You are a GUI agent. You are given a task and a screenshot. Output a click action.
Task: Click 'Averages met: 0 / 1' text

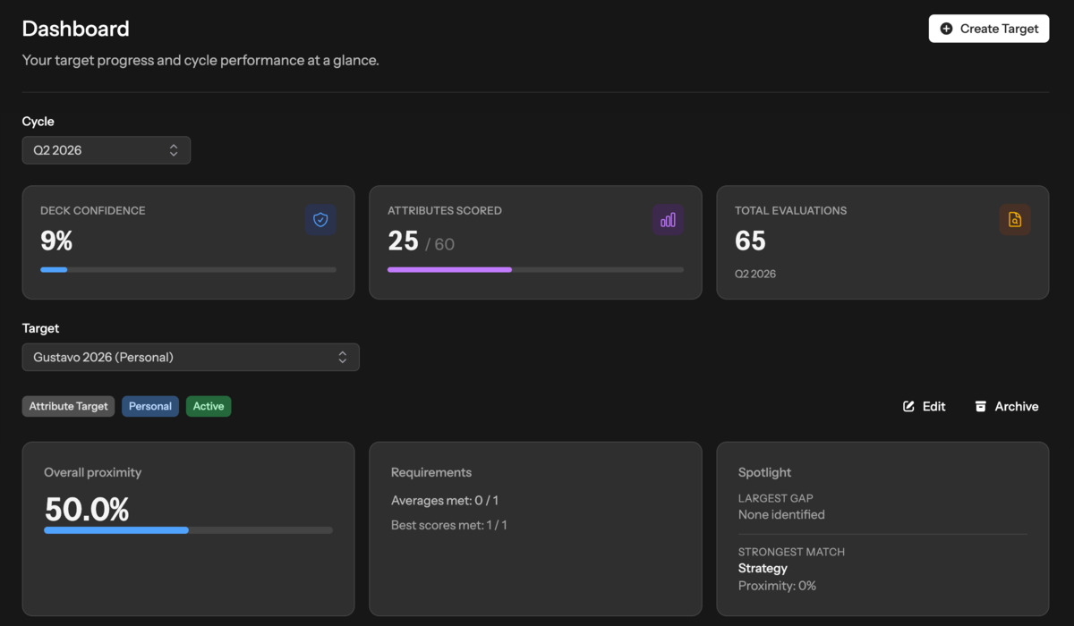click(445, 501)
